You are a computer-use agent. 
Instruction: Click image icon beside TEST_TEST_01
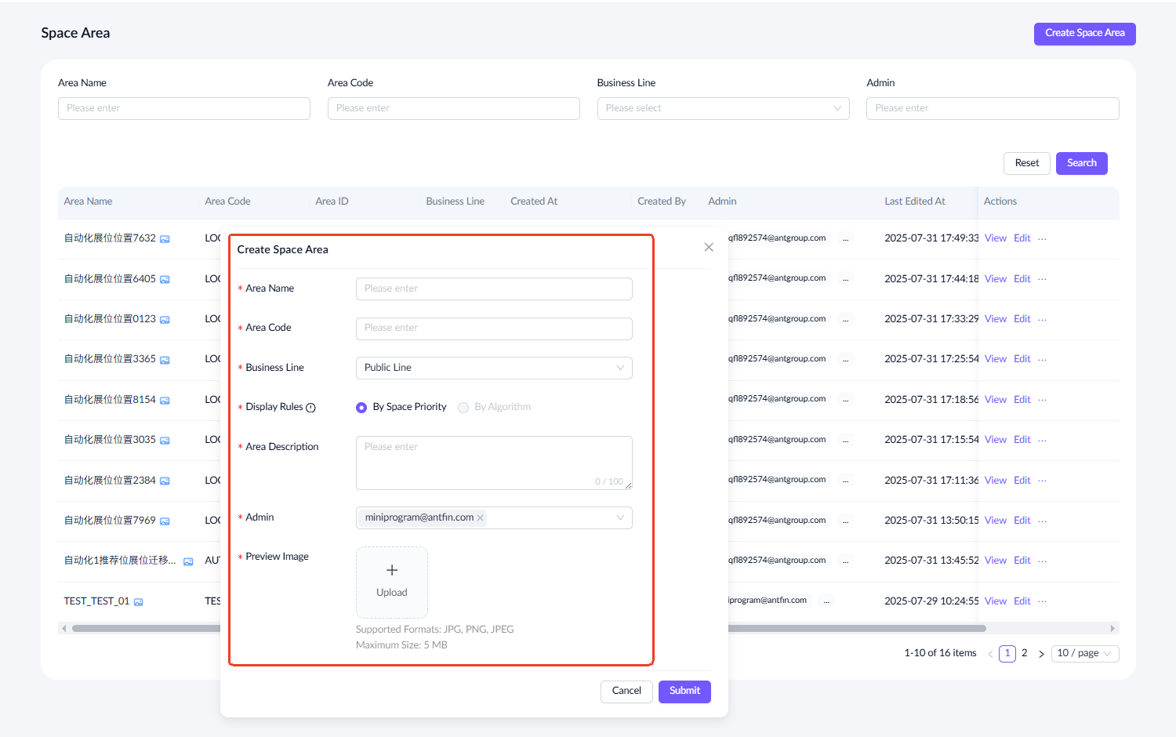coord(139,602)
